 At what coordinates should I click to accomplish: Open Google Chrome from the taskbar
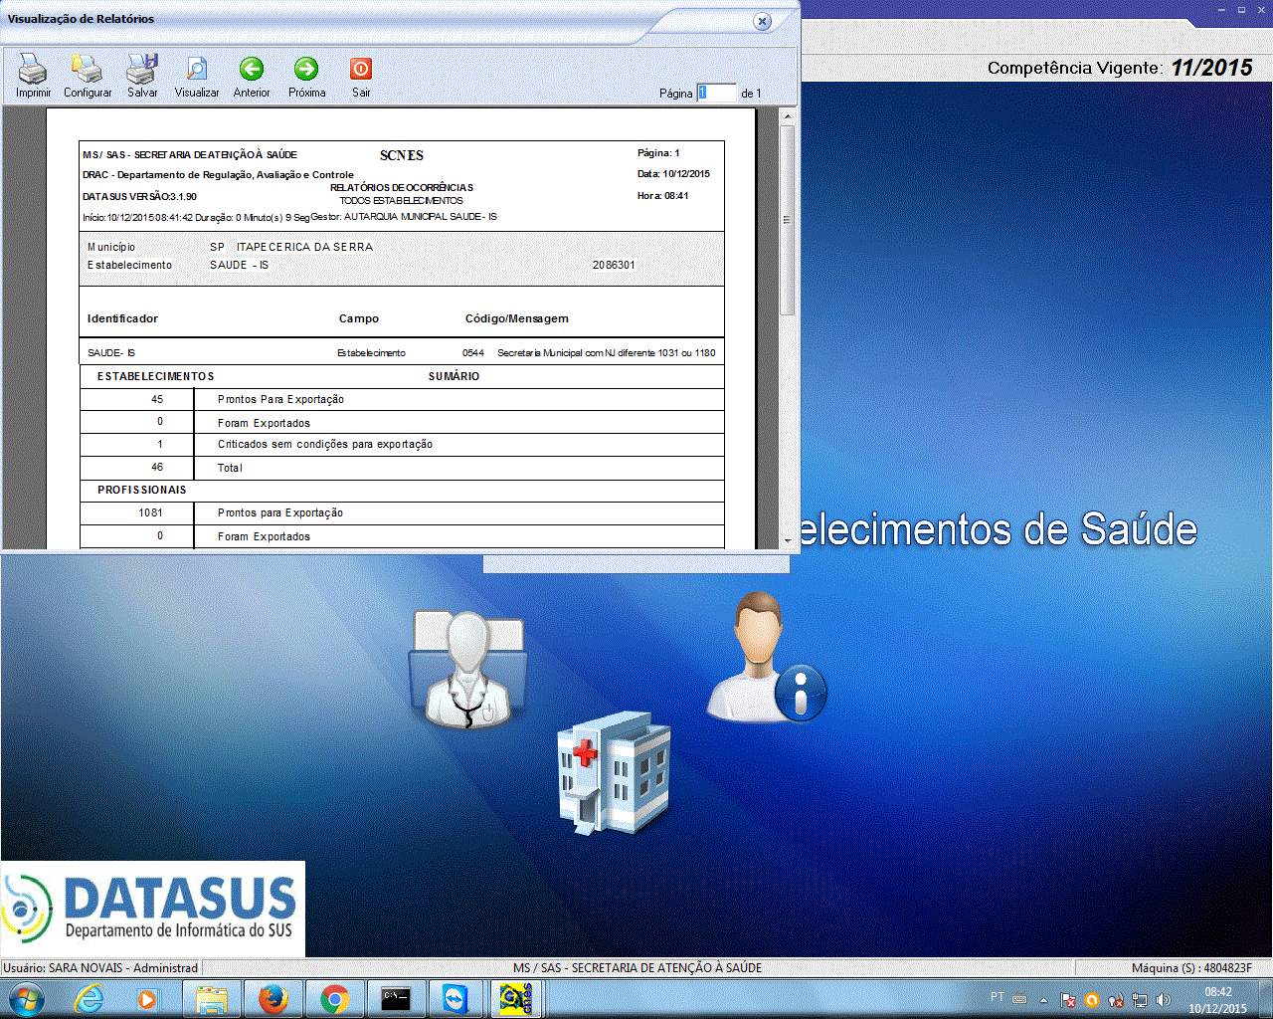(334, 998)
